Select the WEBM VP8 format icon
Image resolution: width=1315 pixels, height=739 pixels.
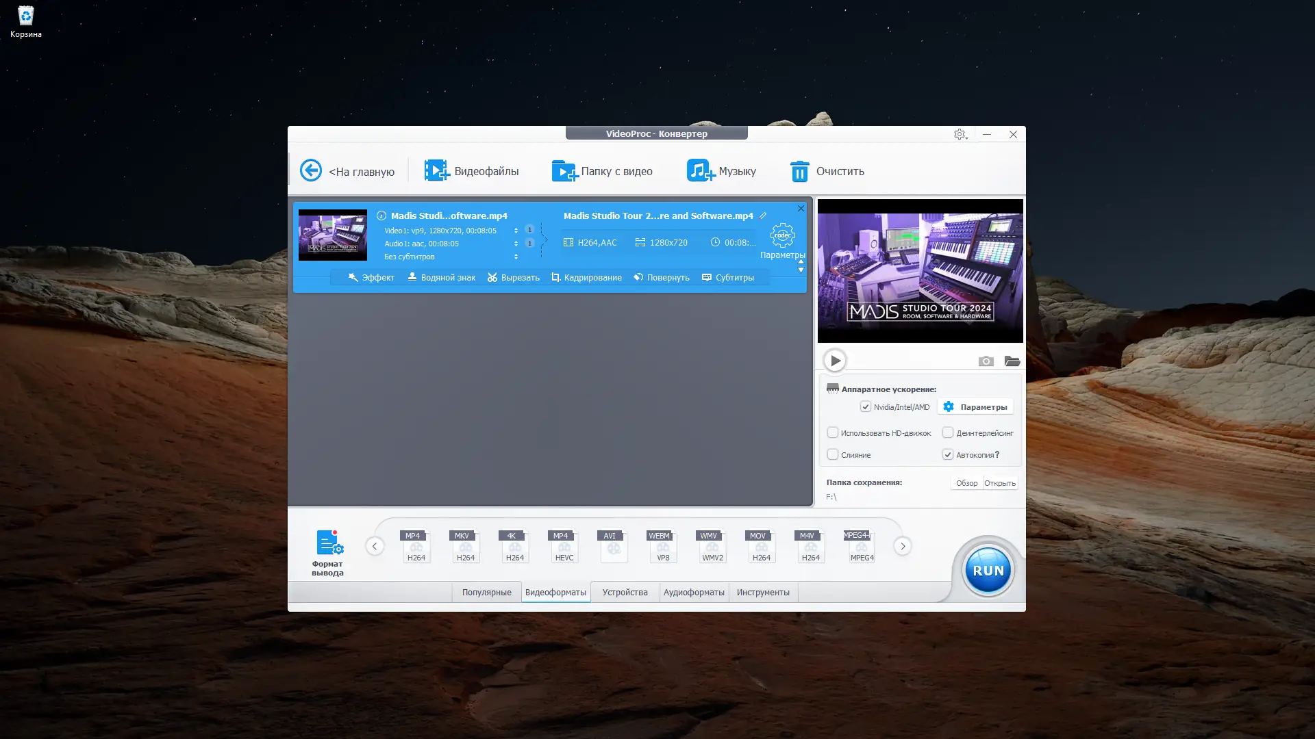coord(662,547)
